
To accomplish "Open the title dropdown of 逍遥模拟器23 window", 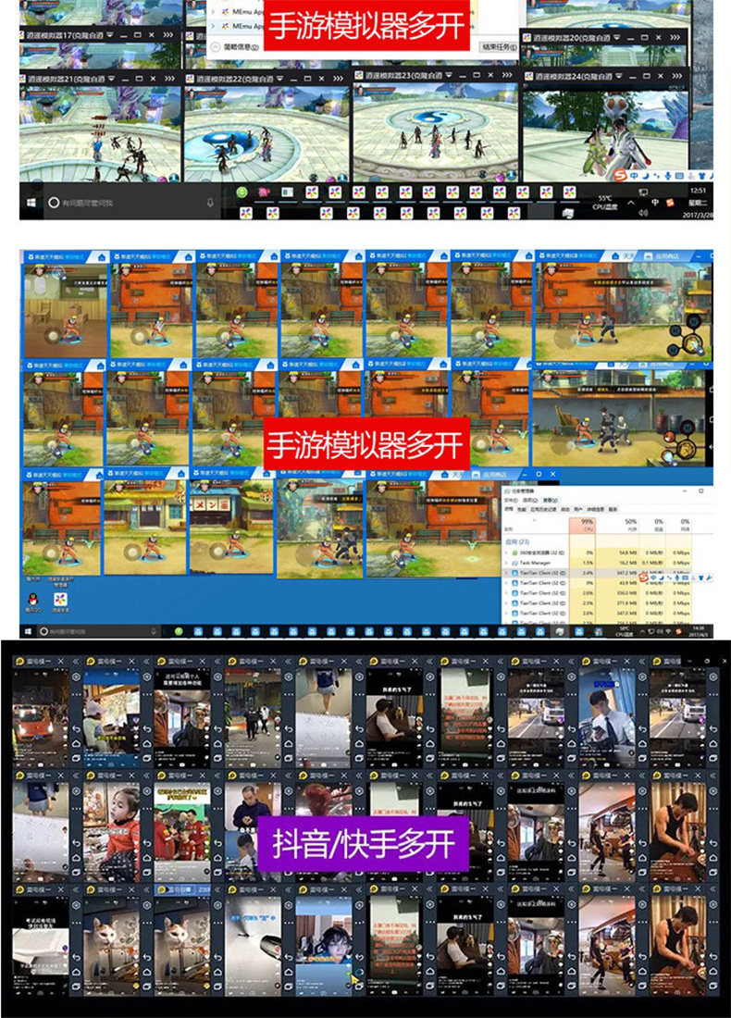I will click(450, 75).
